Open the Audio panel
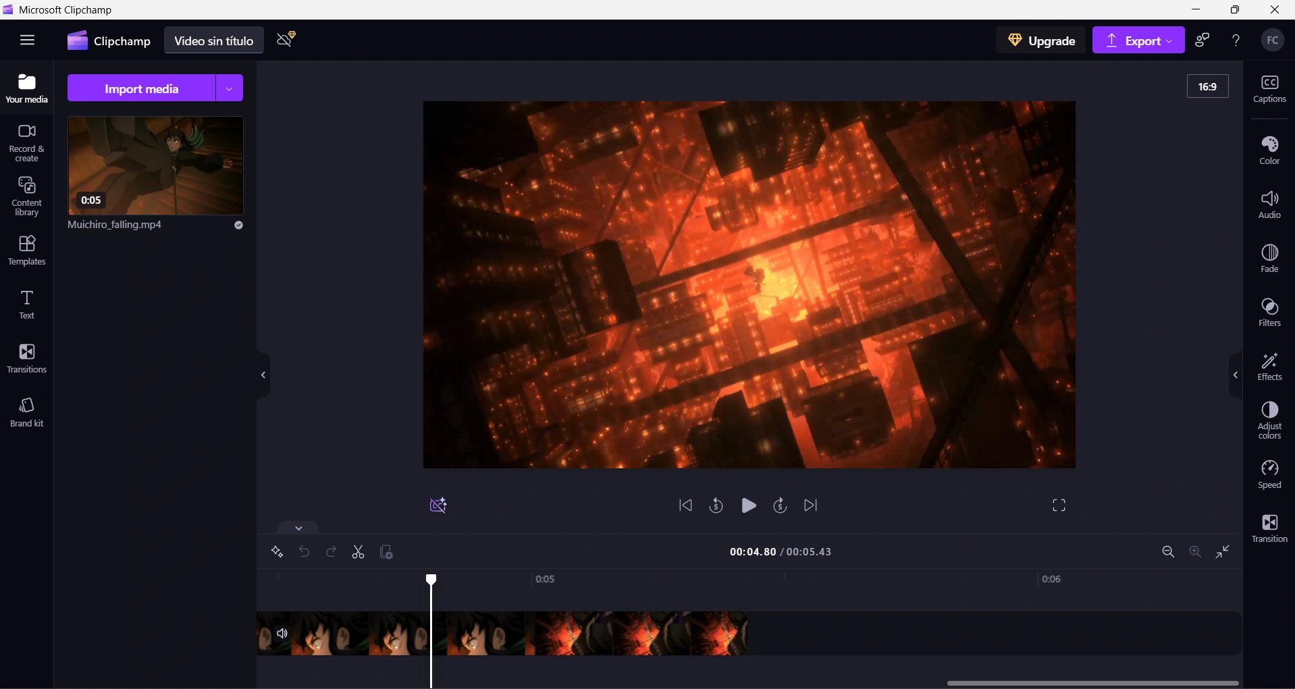The image size is (1295, 689). [x=1269, y=204]
